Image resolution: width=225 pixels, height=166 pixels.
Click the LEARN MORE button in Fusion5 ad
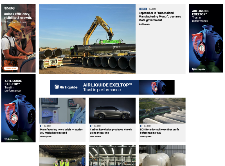tap(11, 68)
